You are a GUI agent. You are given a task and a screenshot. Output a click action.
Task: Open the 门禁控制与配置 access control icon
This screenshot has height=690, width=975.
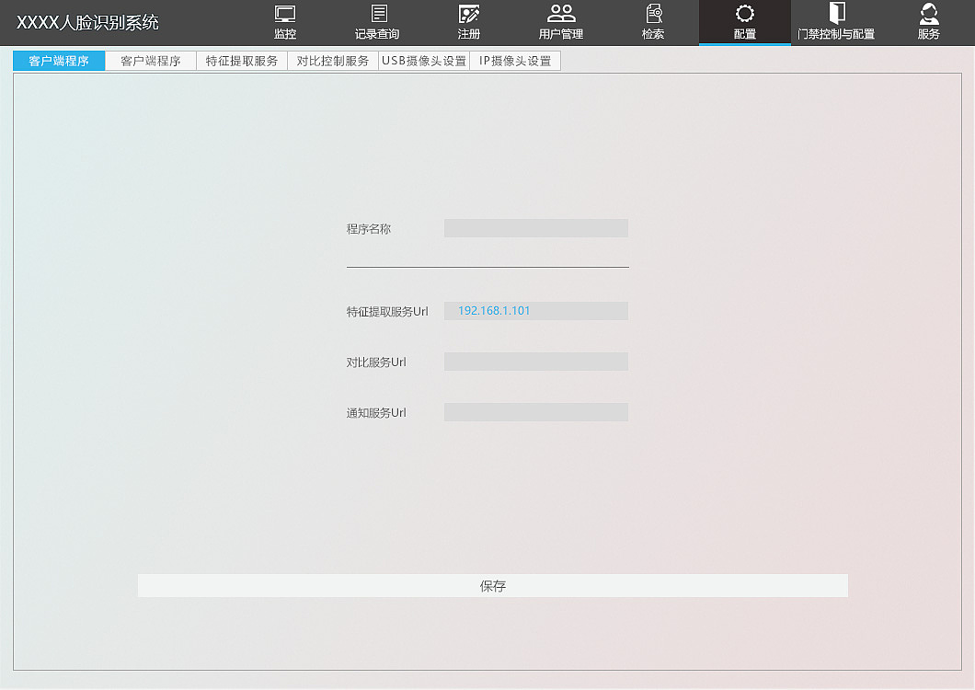tap(838, 22)
